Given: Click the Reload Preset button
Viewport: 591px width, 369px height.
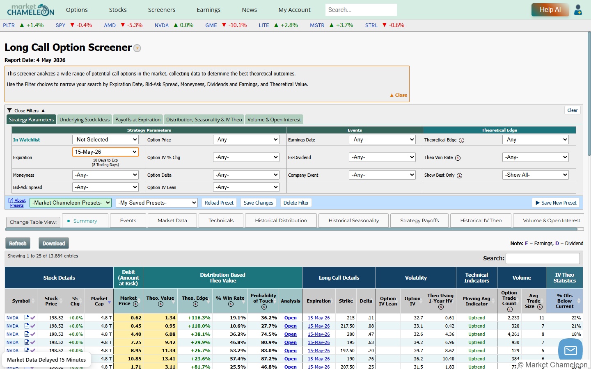Looking at the screenshot, I should pos(219,203).
